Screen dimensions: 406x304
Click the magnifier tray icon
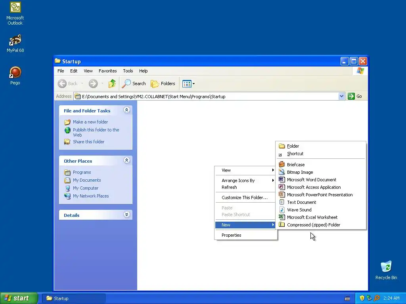pos(377,298)
